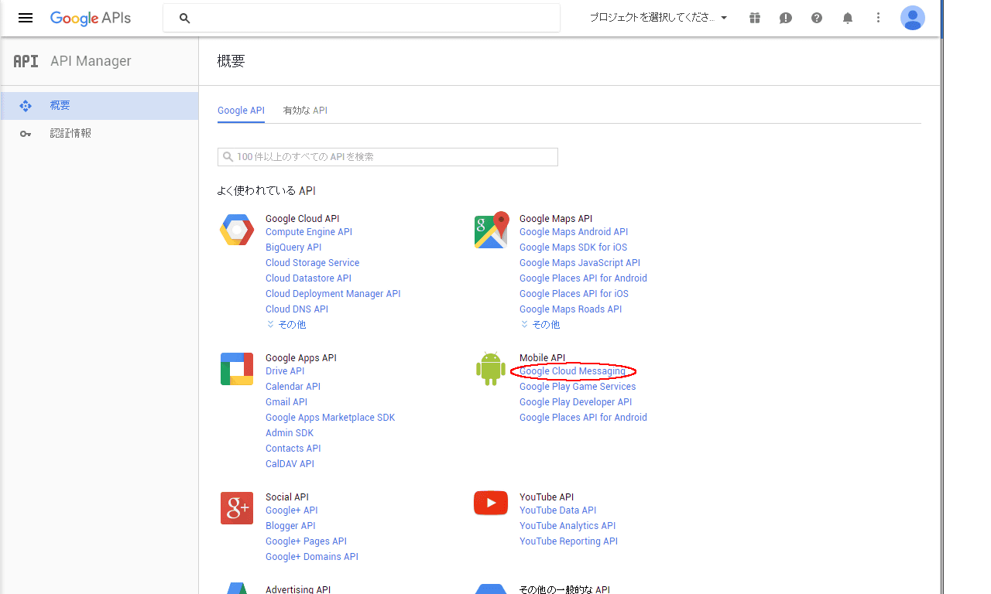The width and height of the screenshot is (991, 594).
Task: Switch to the Google API tab
Action: [241, 111]
